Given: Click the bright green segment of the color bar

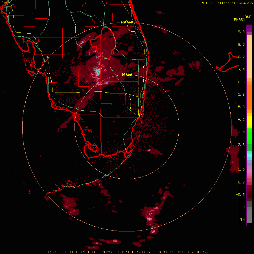Looking at the screenshot, I should point(249,136).
